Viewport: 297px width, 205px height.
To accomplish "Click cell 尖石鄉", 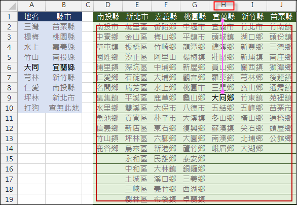I will click(252, 128).
